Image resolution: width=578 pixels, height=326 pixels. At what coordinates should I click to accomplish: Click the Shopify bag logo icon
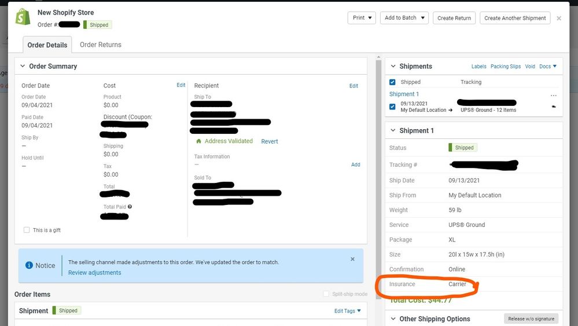click(x=23, y=17)
